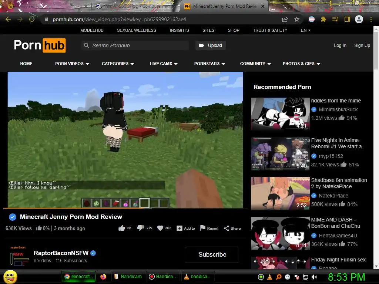Click the Report flag icon

point(203,228)
